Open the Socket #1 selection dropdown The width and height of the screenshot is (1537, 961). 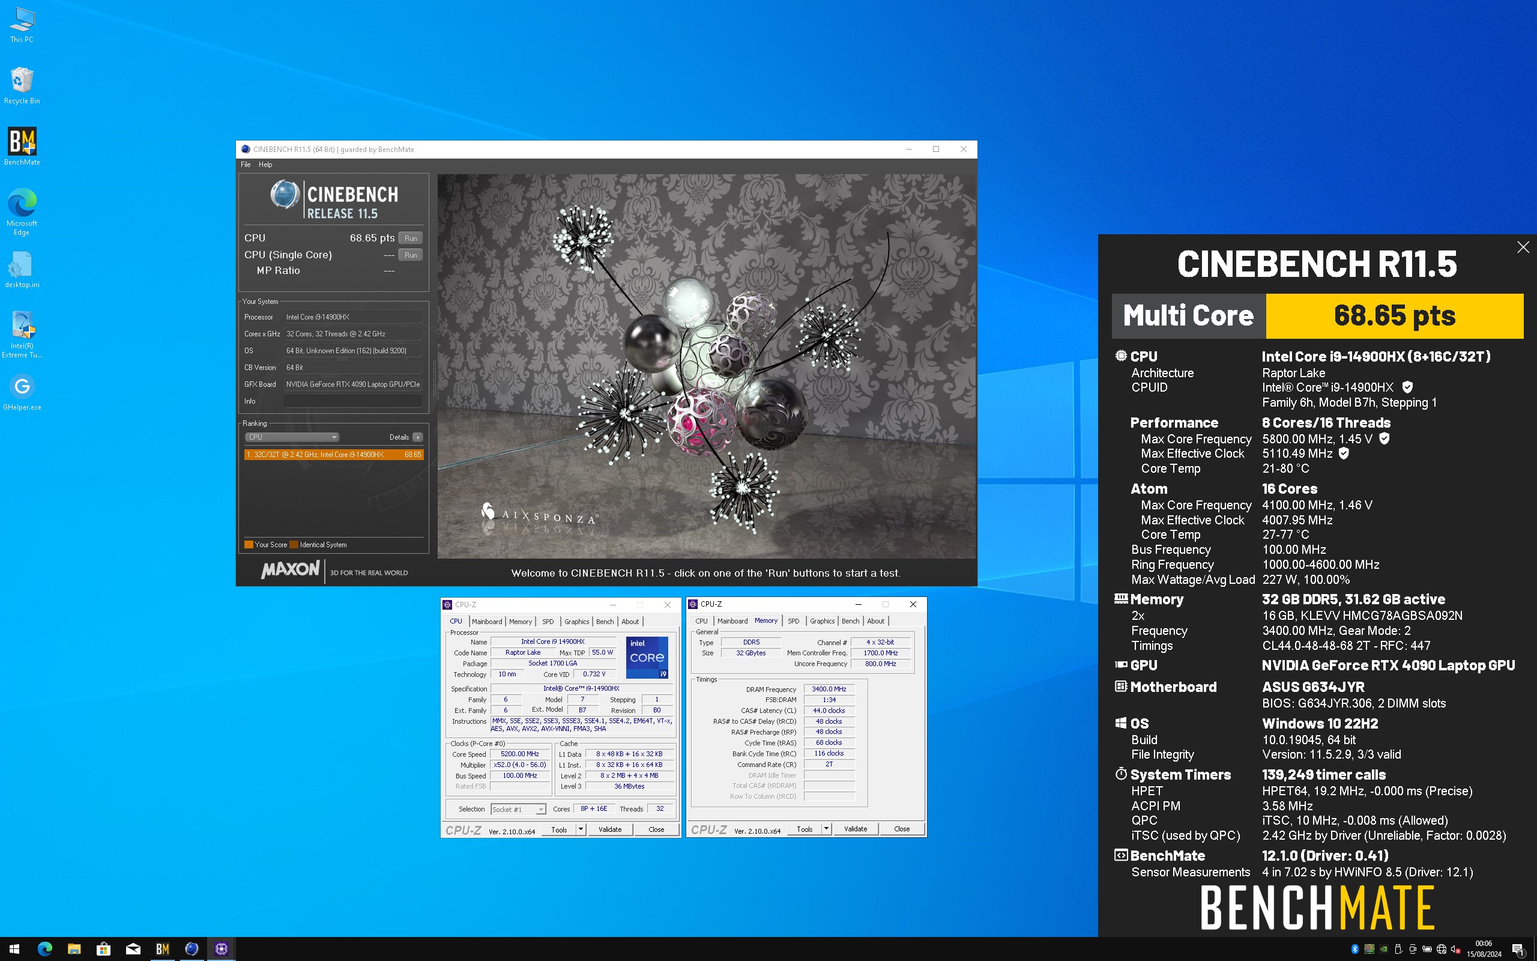[518, 809]
